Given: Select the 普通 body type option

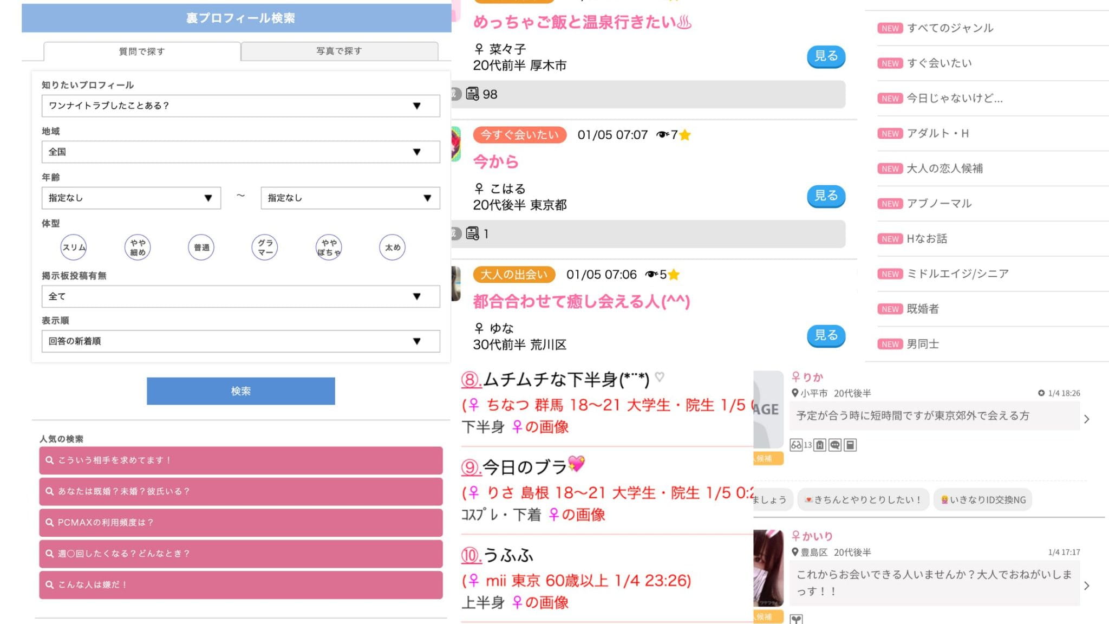Looking at the screenshot, I should click(201, 248).
